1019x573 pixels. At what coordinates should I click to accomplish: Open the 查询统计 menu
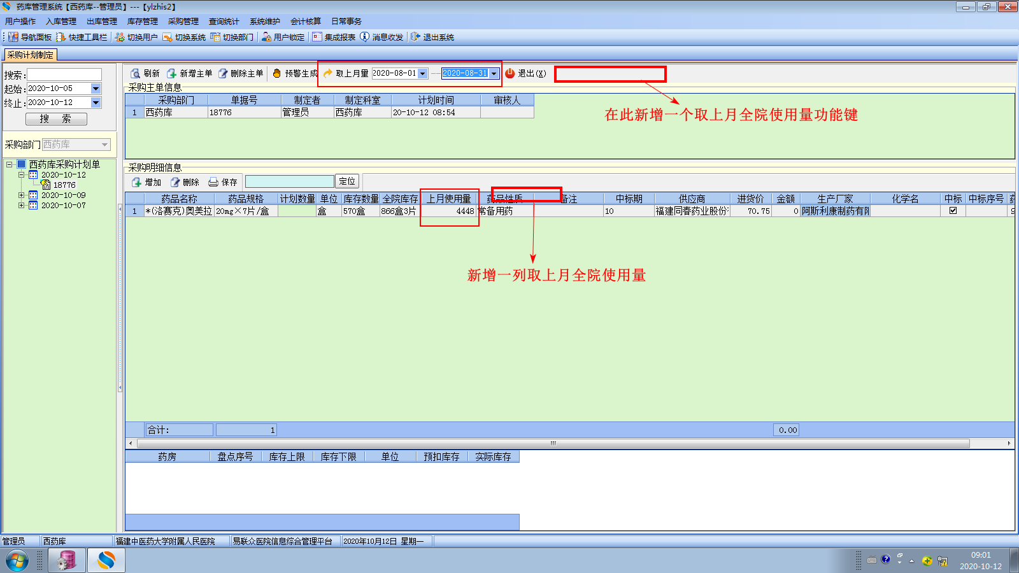point(224,22)
